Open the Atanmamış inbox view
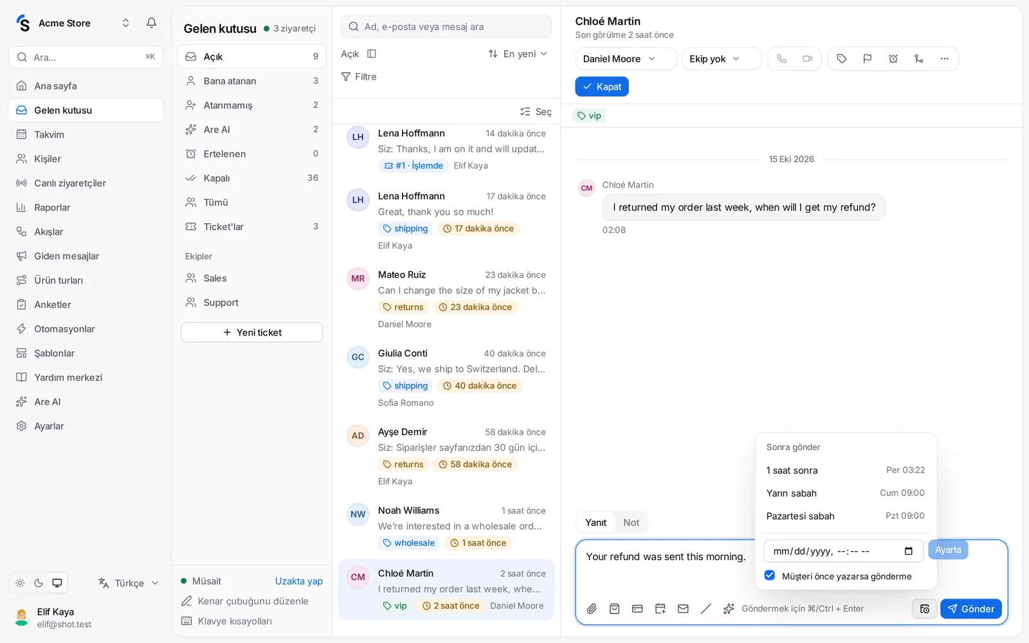1029x643 pixels. pos(251,105)
